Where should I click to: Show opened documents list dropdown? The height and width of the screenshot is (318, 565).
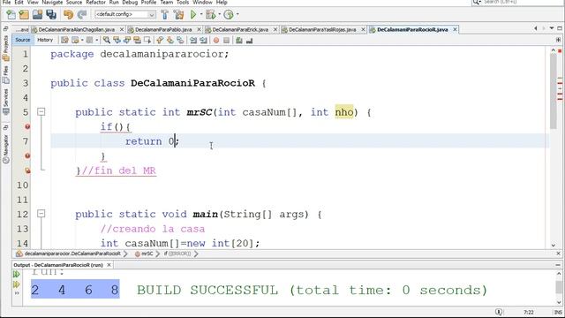click(x=551, y=28)
